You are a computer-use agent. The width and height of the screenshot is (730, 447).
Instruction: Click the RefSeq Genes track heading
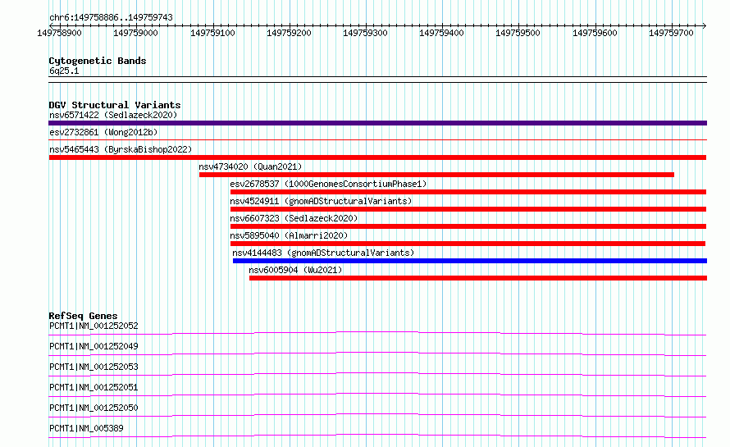coord(83,316)
